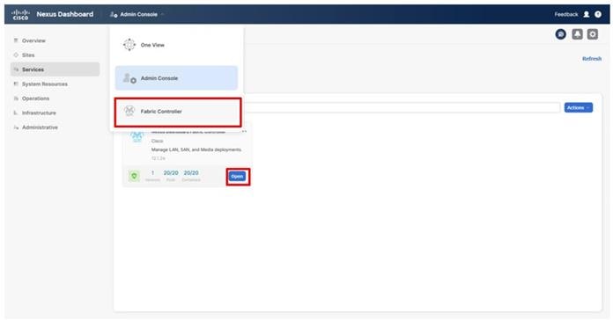The height and width of the screenshot is (320, 613).
Task: Click the 20/20 Pods count
Action: [x=171, y=173]
